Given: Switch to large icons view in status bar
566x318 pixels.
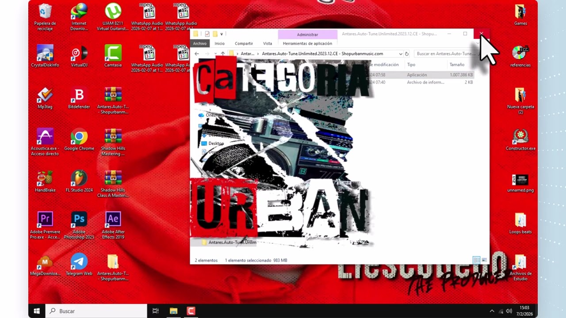Looking at the screenshot, I should [484, 260].
